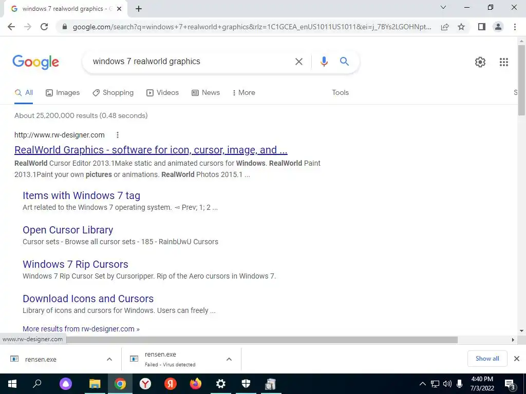Show hidden system tray icons
The image size is (526, 394).
click(423, 384)
